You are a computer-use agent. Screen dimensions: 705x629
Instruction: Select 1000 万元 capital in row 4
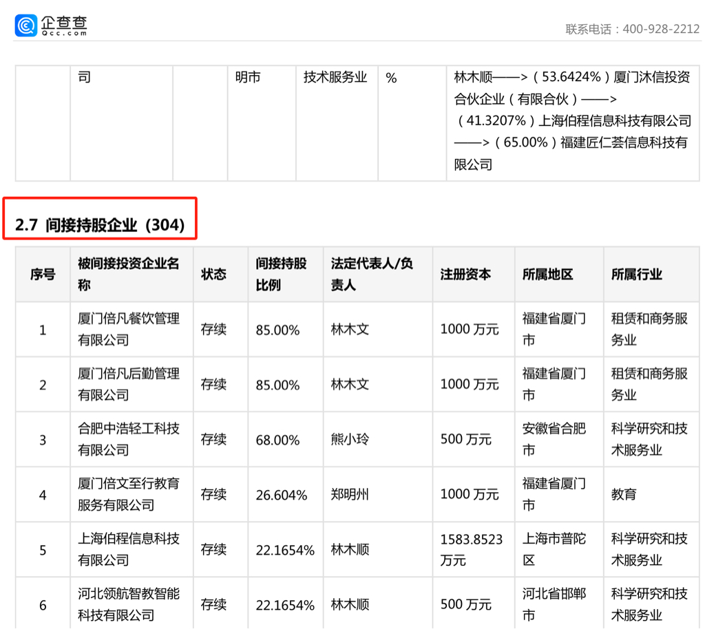click(470, 494)
